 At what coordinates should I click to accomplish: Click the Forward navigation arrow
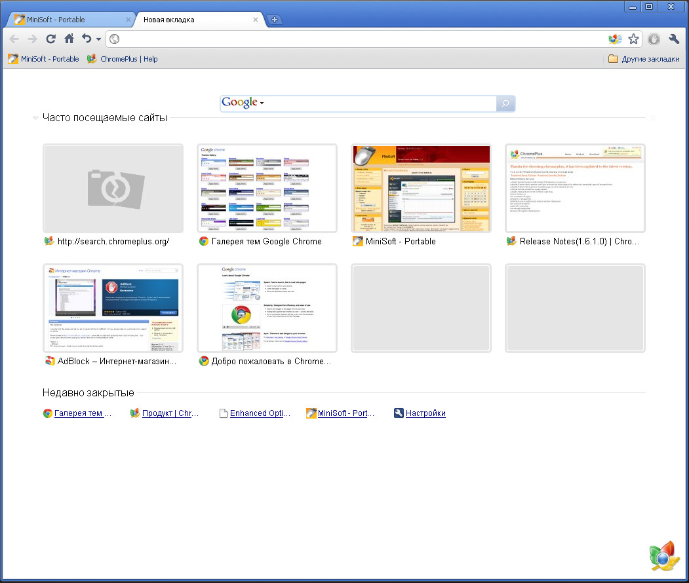(33, 39)
